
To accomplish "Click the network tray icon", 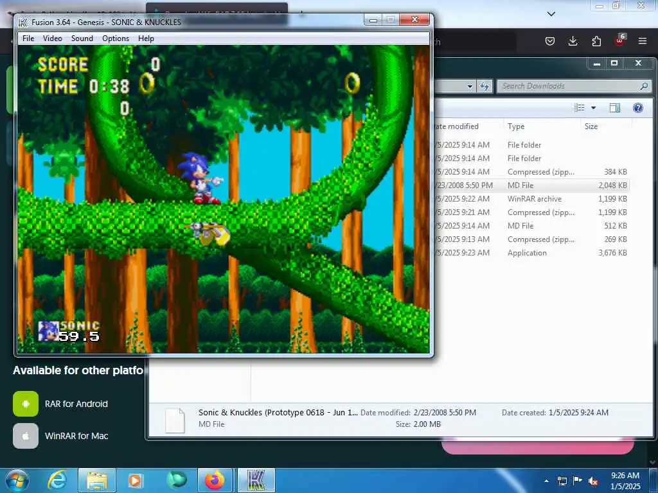I will coord(562,481).
